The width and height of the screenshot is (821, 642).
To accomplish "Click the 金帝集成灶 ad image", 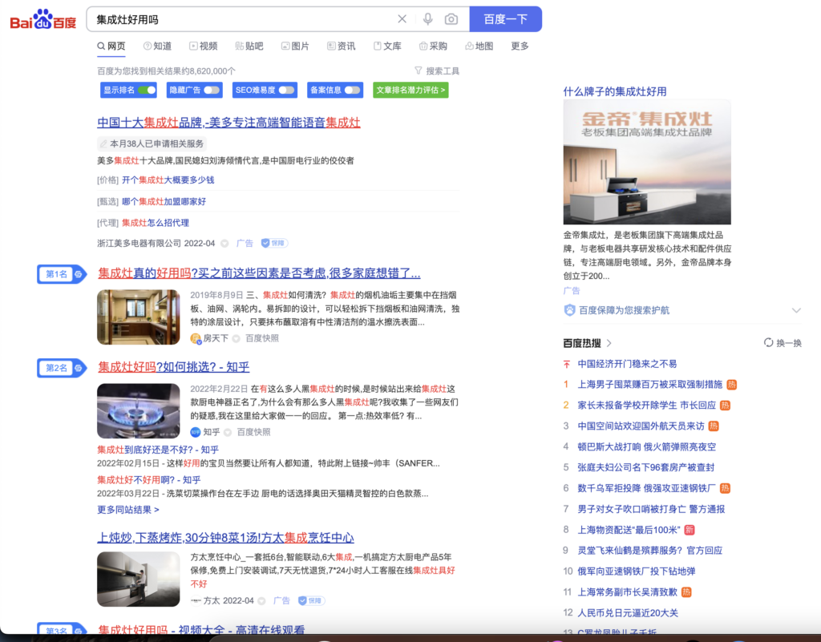I will (x=646, y=163).
